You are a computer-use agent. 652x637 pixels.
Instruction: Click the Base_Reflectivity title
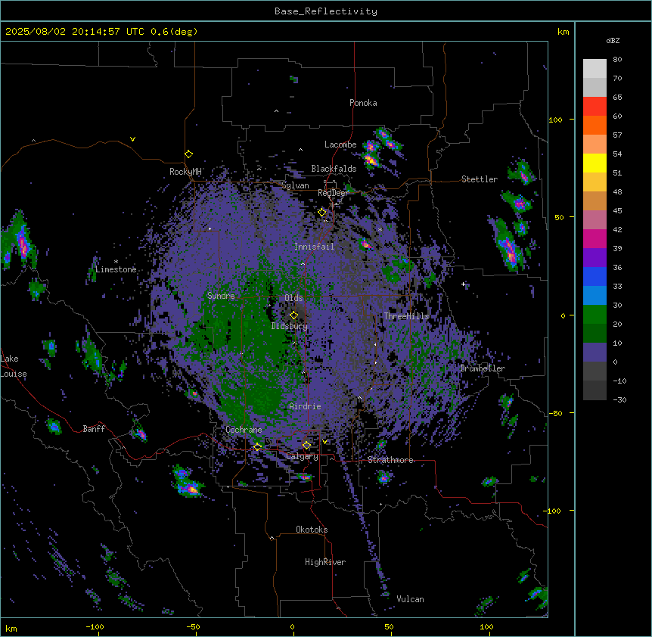point(326,11)
